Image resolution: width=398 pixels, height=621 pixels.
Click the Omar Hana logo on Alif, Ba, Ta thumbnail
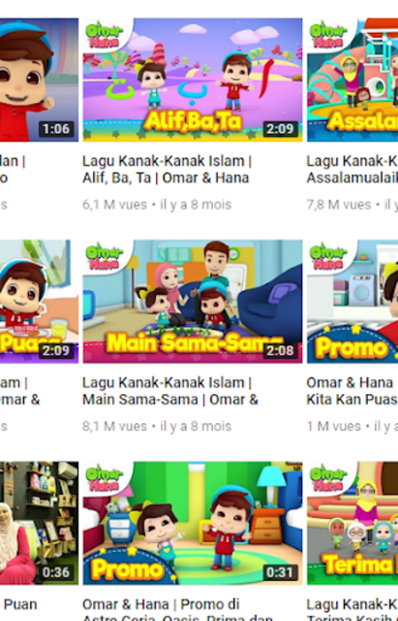[x=105, y=36]
